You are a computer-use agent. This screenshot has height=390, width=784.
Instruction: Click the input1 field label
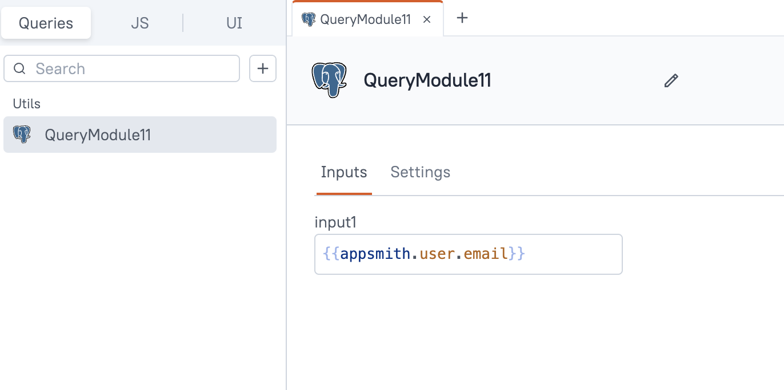click(335, 222)
